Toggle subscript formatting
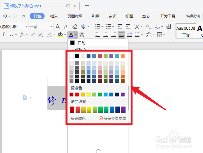The height and width of the screenshot is (153, 203). coord(41,35)
